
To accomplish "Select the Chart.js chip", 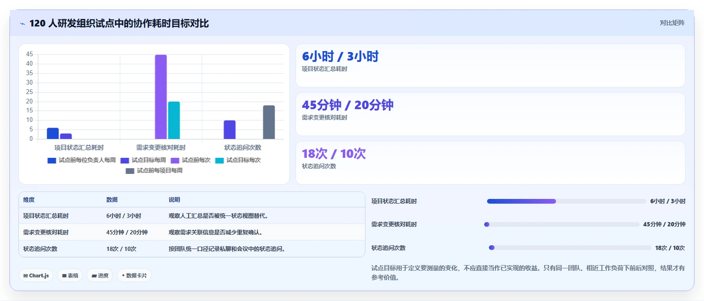I will pyautogui.click(x=36, y=275).
